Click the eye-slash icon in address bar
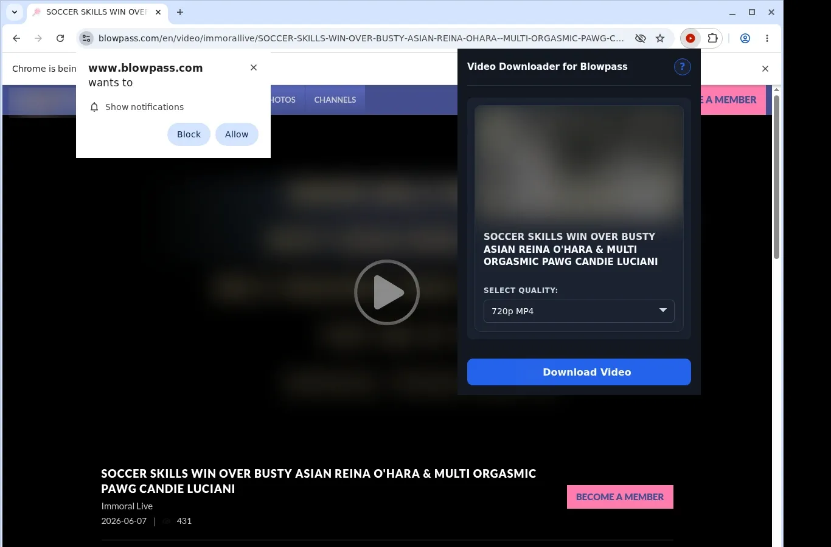 tap(641, 38)
